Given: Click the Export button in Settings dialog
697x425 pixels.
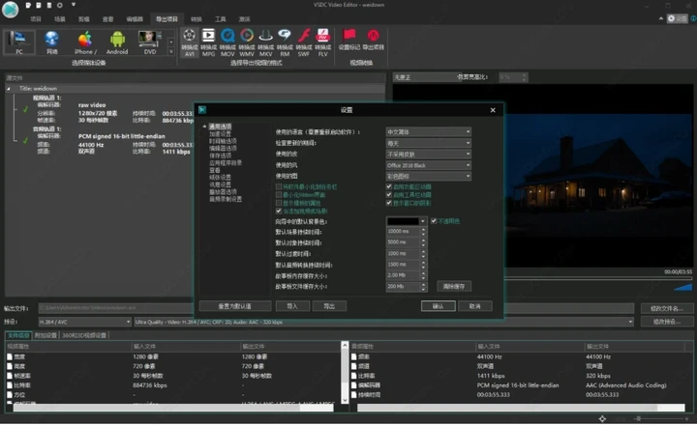Looking at the screenshot, I should (x=329, y=306).
